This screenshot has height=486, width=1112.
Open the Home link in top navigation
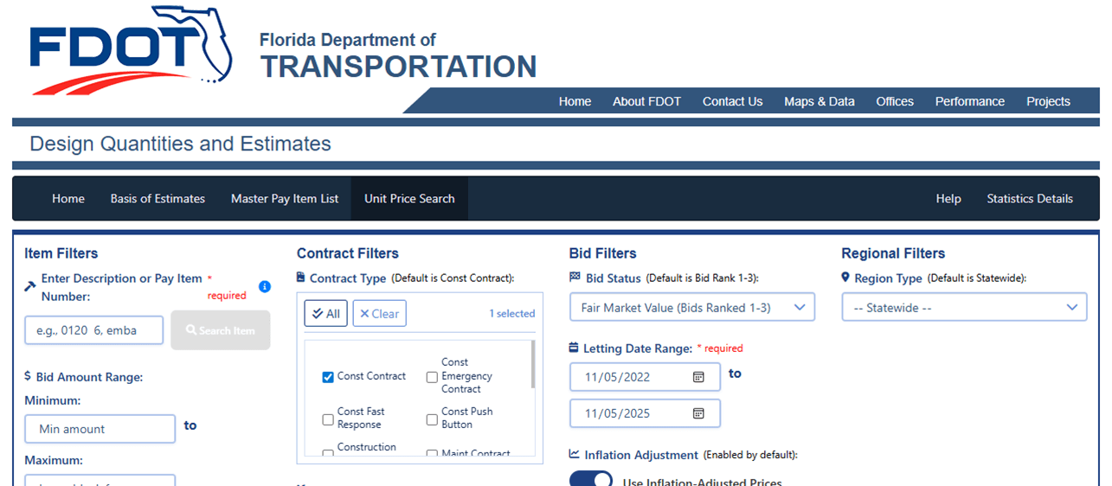[575, 101]
